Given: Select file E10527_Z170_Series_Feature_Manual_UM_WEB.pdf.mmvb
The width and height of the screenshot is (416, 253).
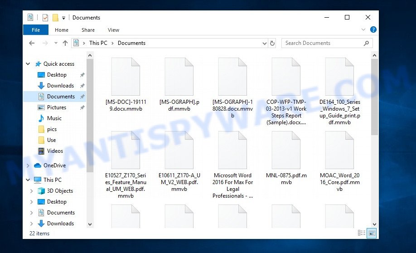Looking at the screenshot, I should click(126, 165).
